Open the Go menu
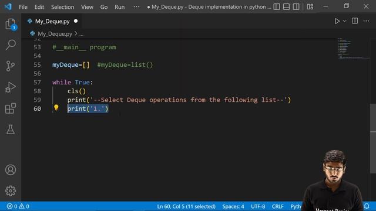Viewport: 376px width, 211px height. point(104,7)
